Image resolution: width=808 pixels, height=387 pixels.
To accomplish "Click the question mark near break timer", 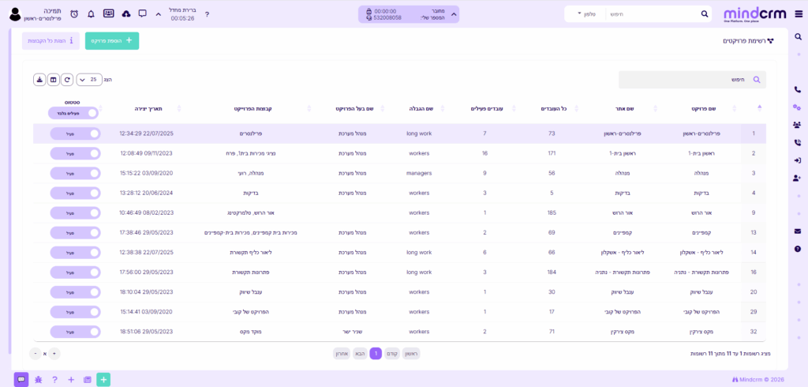I will pos(208,14).
